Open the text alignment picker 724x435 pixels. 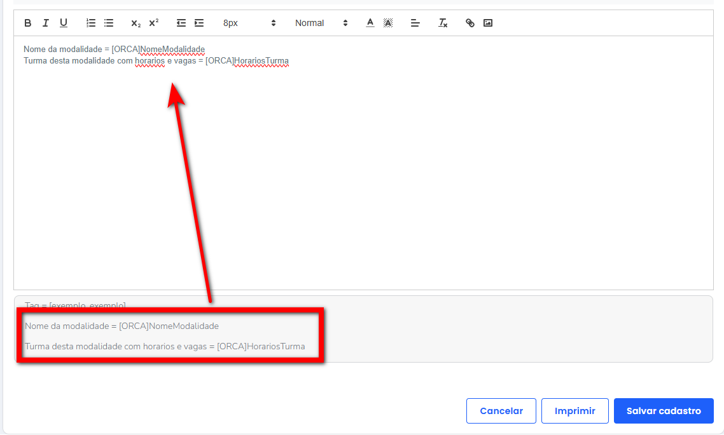(415, 23)
